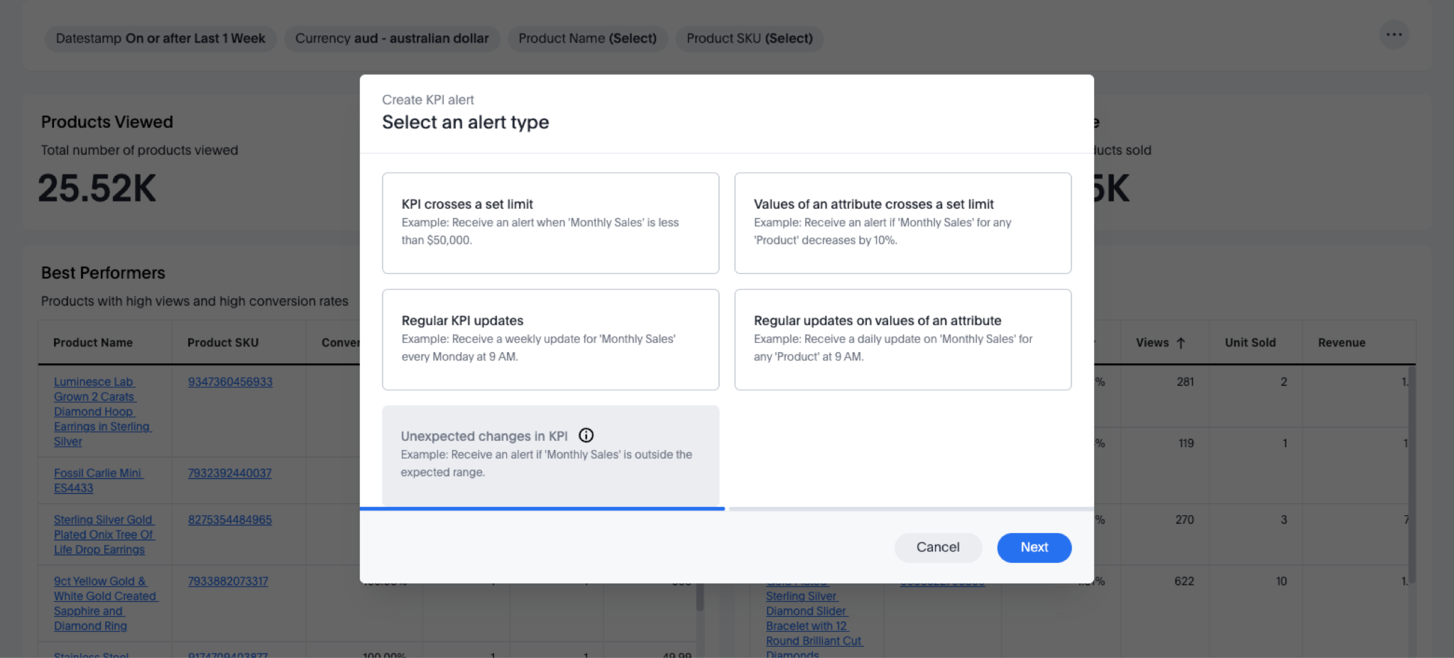This screenshot has height=658, width=1454.
Task: Select the 'Regular KPI updates' option
Action: click(550, 339)
